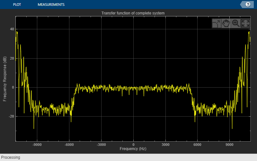Click the x-axis tick label 6000
The image size is (257, 161).
[197, 145]
